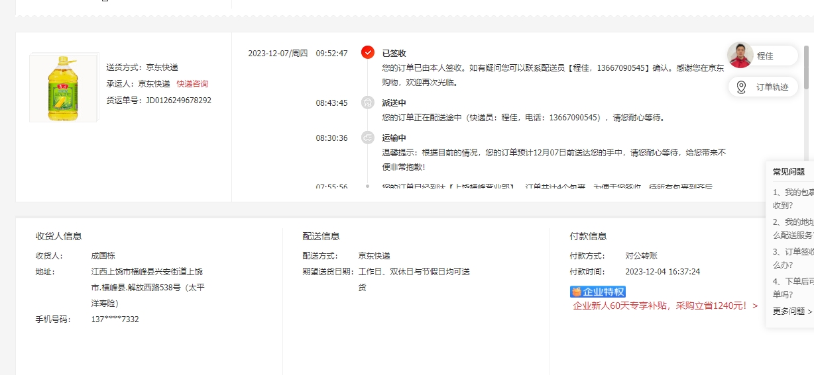
Task: Click masked phone number 137****7332
Action: coord(115,319)
